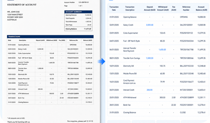Click Card Payment Amazon.com.au in the extracted table

point(129,82)
